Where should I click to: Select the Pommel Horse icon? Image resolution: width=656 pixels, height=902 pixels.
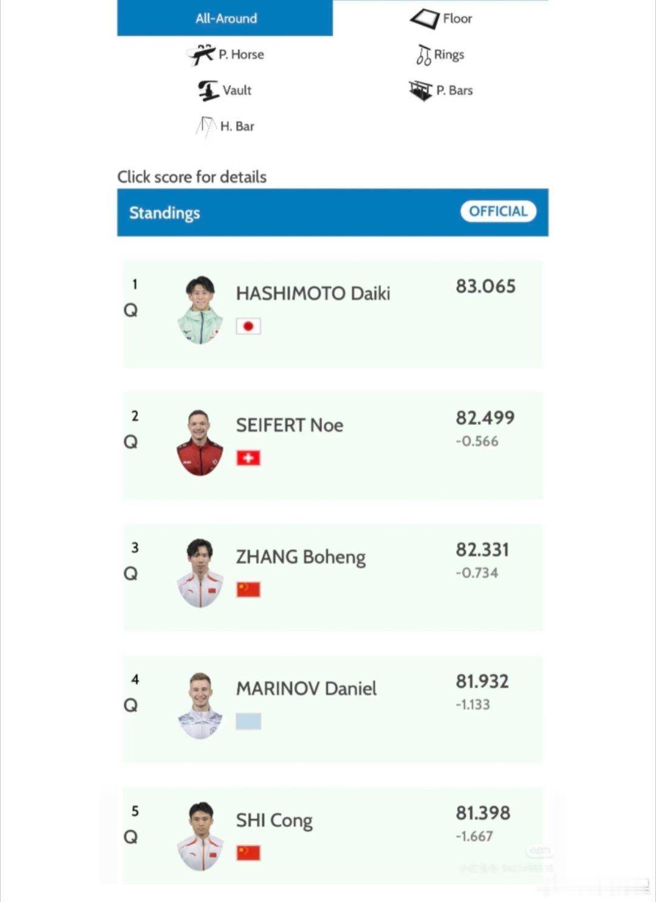200,55
